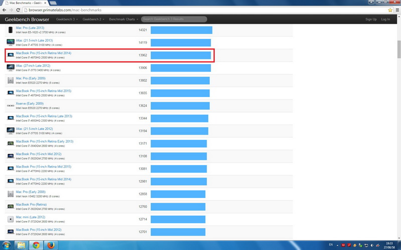Image resolution: width=401 pixels, height=250 pixels.
Task: Click the laptop icon in the 13171 row
Action: [x=11, y=143]
